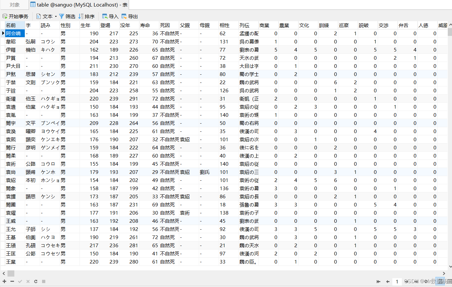Click 袁紹 father cell in 袁熙 row

pos(189,139)
